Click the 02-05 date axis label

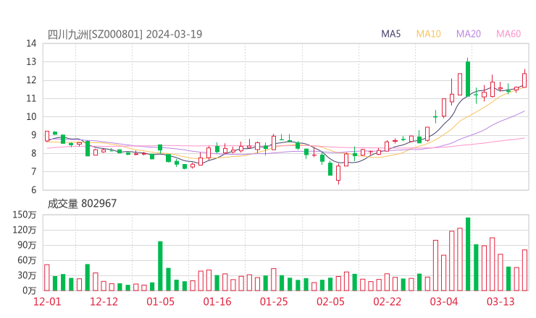(330, 301)
